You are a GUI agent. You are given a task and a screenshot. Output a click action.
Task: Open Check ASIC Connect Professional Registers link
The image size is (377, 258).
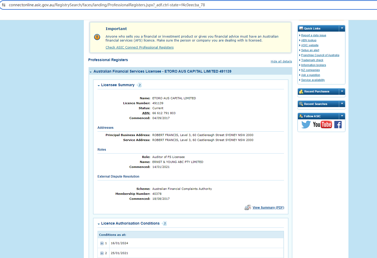point(140,48)
